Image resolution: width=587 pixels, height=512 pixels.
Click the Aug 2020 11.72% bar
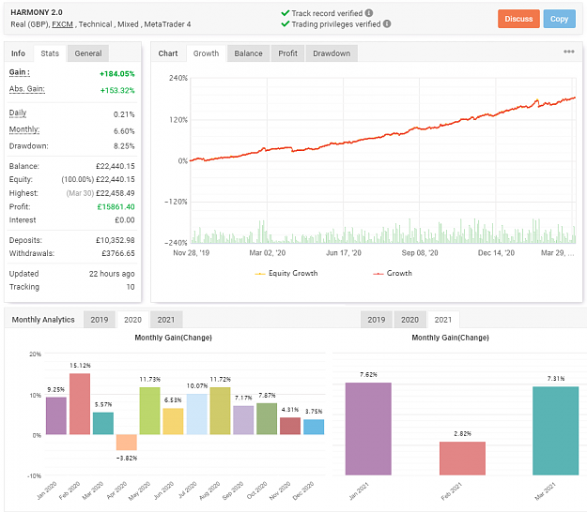[x=220, y=411]
